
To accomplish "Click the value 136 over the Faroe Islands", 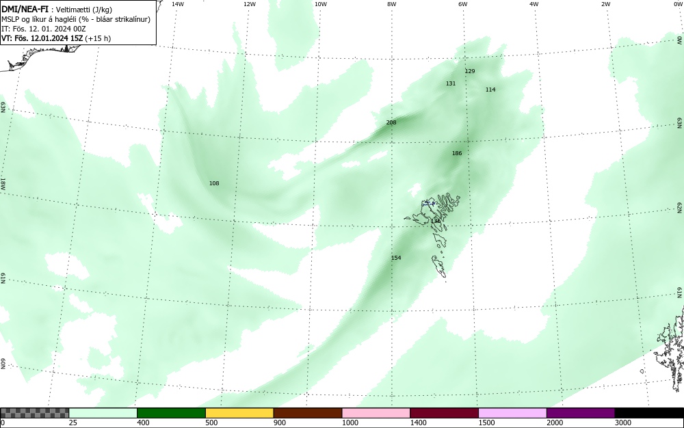I will tap(436, 221).
